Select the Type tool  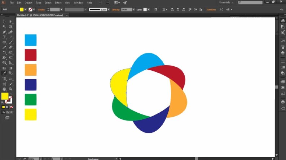4,37
